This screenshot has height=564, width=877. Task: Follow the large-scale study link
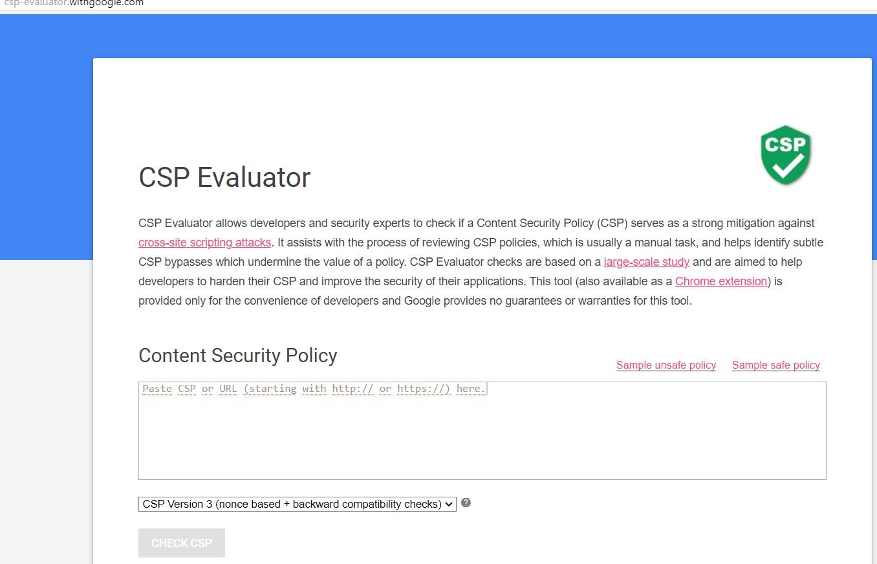647,262
